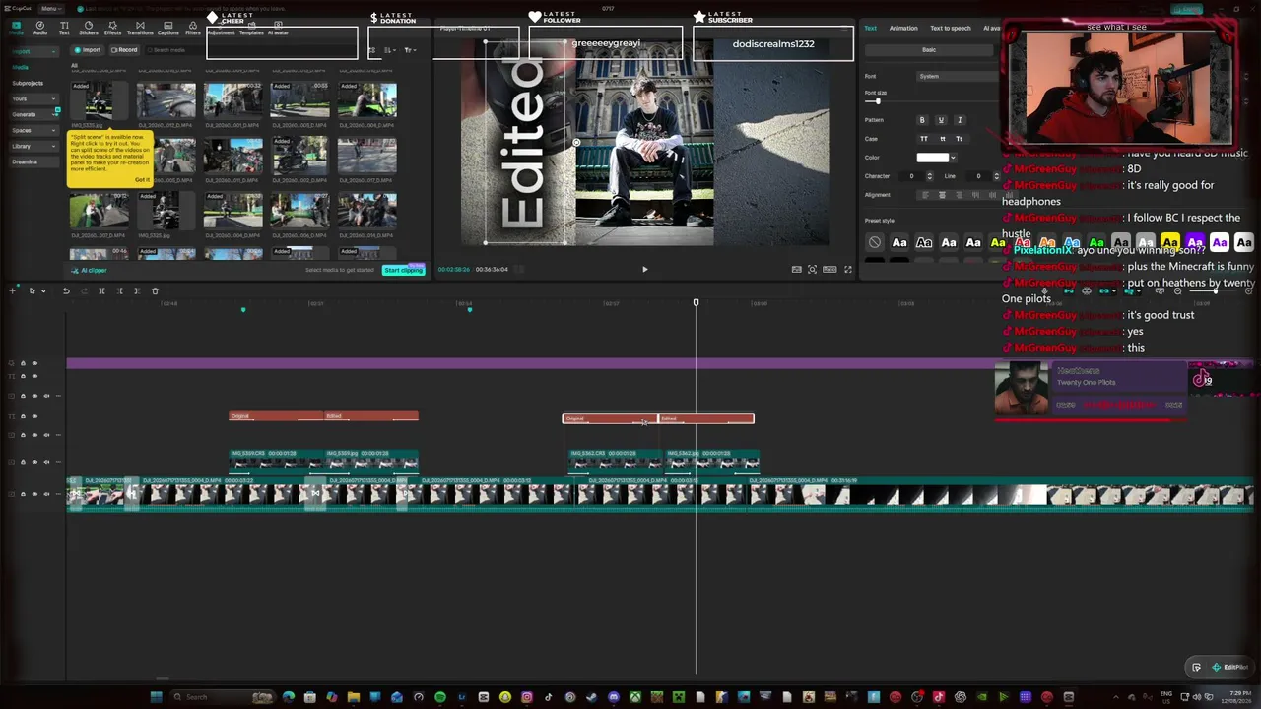Play the preview video

645,269
